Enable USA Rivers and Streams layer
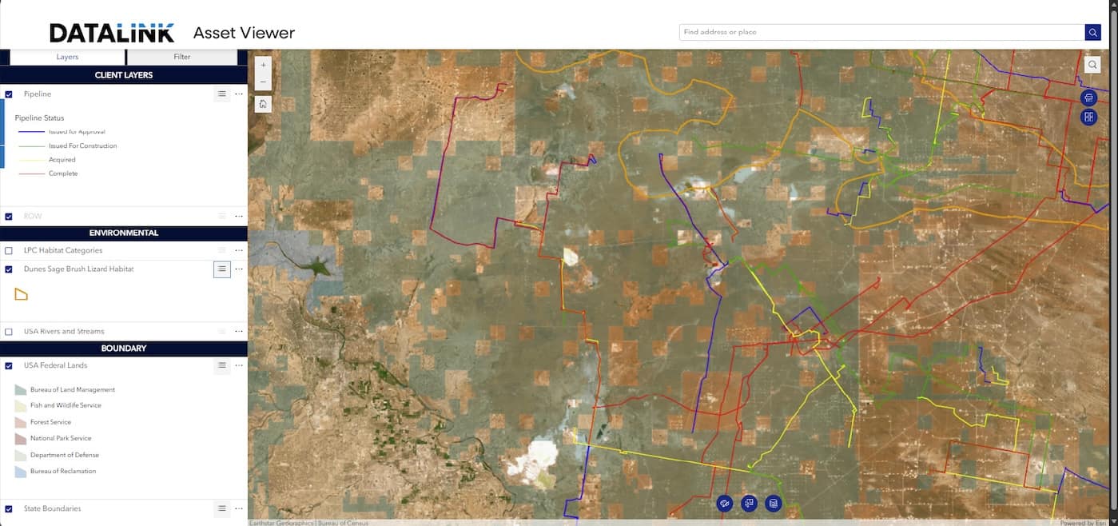This screenshot has width=1118, height=526. pyautogui.click(x=9, y=332)
